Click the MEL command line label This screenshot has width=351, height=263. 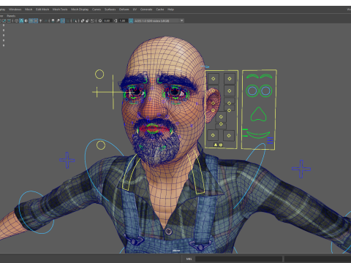pos(189,259)
